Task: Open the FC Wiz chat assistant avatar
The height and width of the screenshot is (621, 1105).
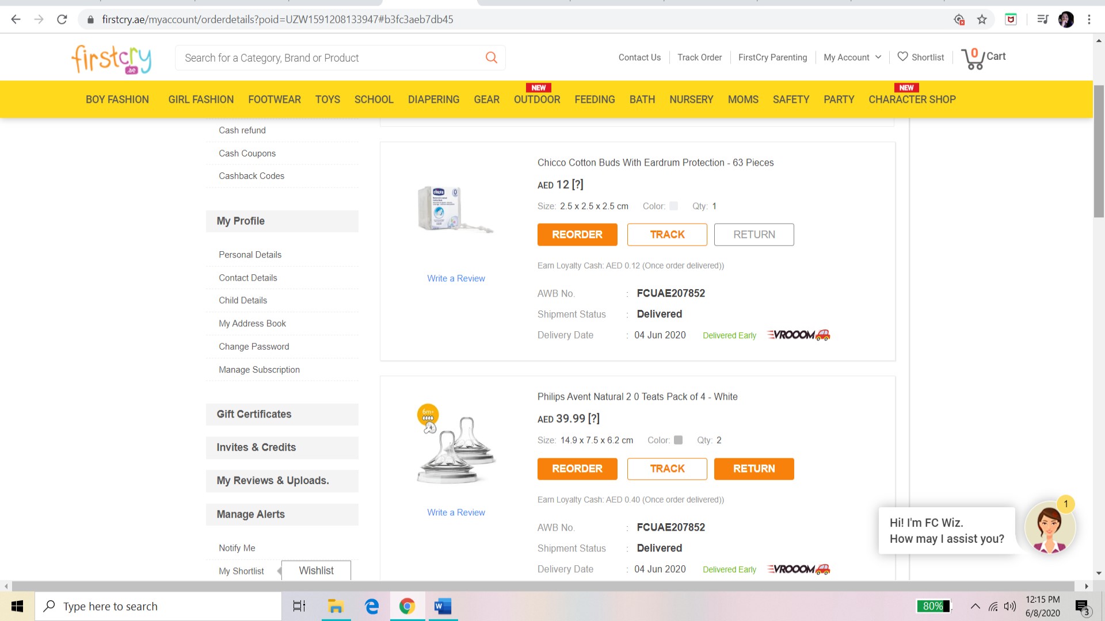Action: tap(1049, 528)
